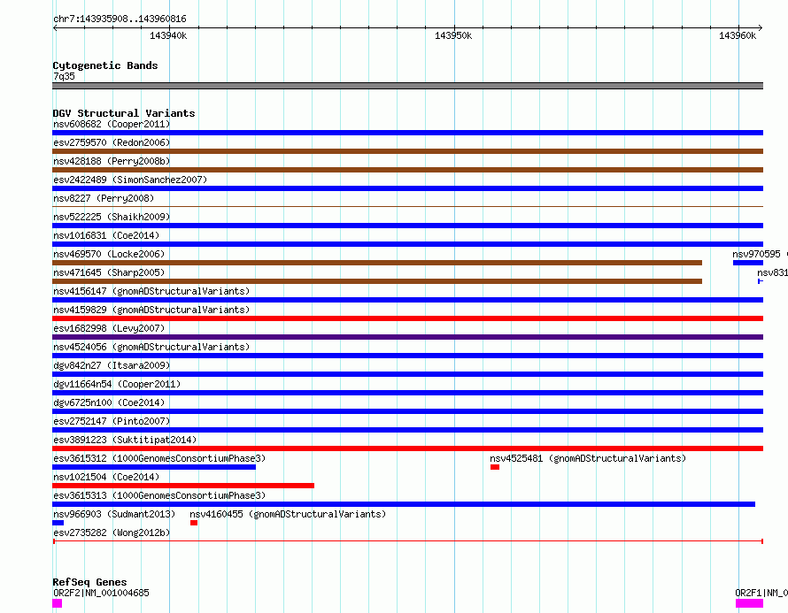Select the red bar under nsv4159829
This screenshot has width=788, height=613.
[x=407, y=318]
